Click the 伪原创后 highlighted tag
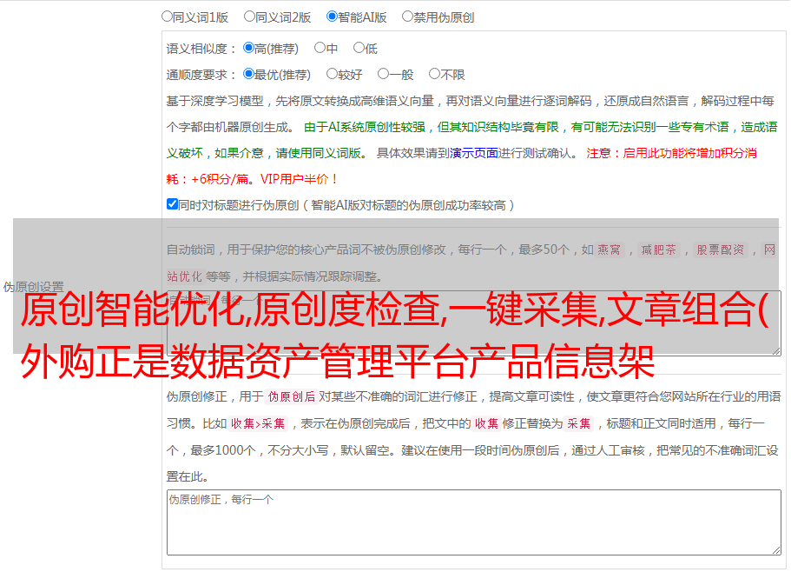This screenshot has height=572, width=791. tap(292, 396)
